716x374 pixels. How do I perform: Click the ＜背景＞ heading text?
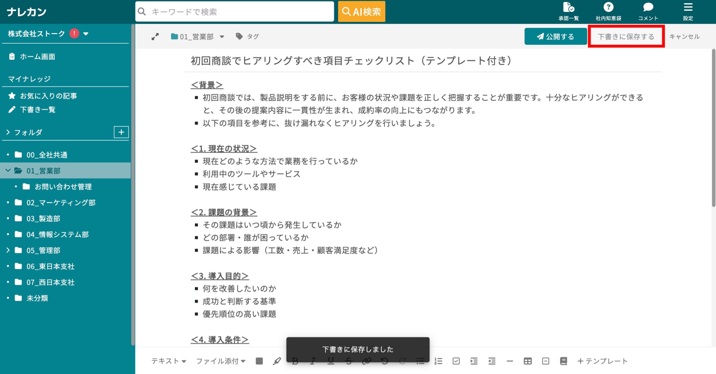(207, 85)
